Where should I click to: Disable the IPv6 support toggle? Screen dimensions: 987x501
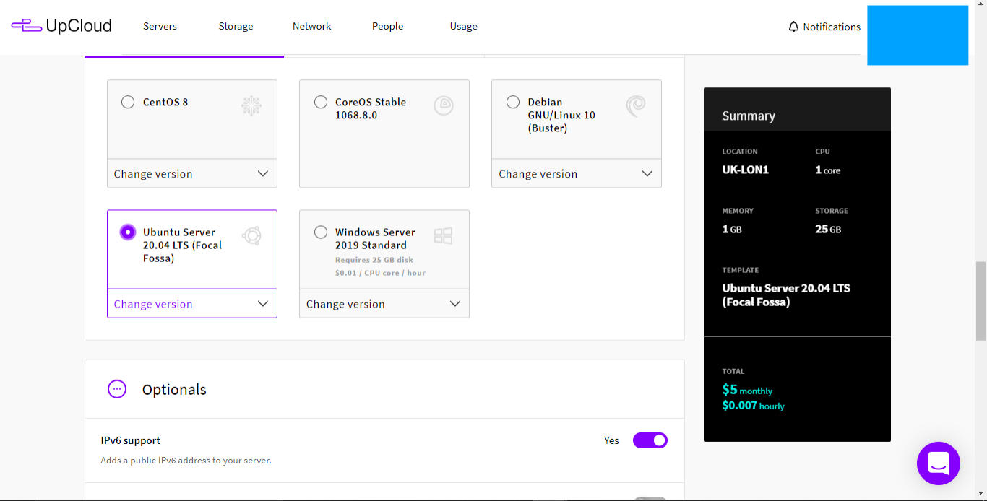pos(650,440)
